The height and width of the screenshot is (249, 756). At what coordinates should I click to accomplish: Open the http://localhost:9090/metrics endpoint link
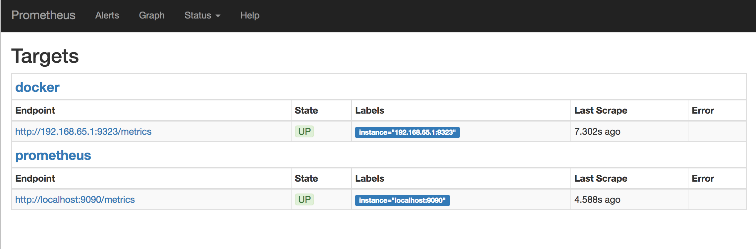75,199
